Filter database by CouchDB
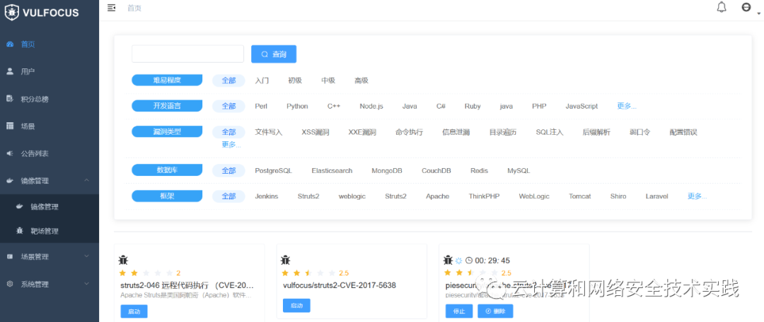Image resolution: width=764 pixels, height=322 pixels. pyautogui.click(x=436, y=171)
